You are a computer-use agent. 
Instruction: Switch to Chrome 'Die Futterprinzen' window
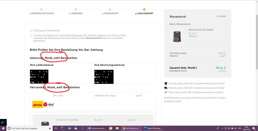click(x=132, y=128)
